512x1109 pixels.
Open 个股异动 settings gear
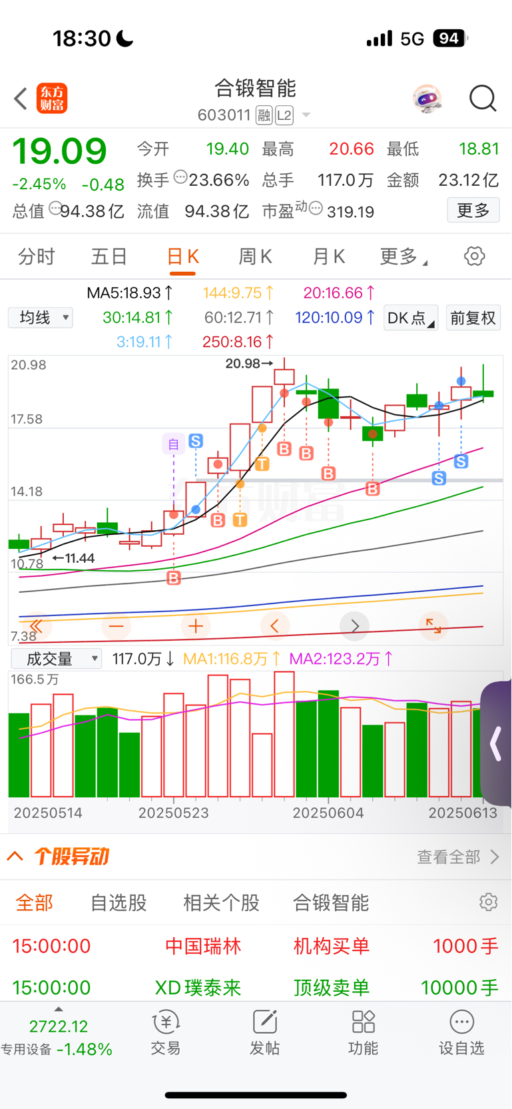[x=488, y=902]
